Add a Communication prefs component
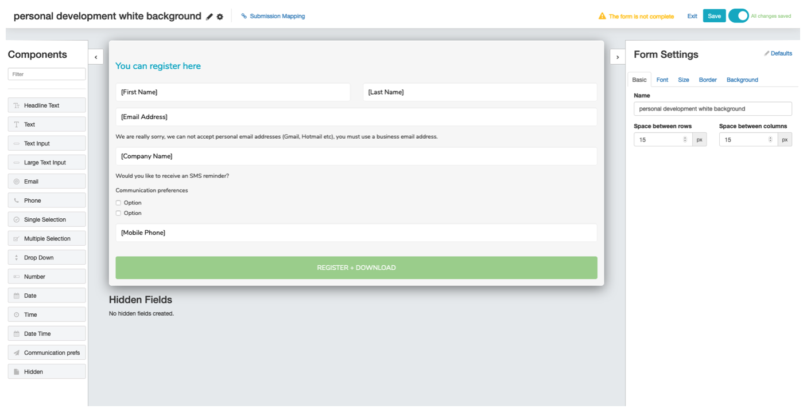Viewport: 803px width, 409px height. click(x=47, y=353)
